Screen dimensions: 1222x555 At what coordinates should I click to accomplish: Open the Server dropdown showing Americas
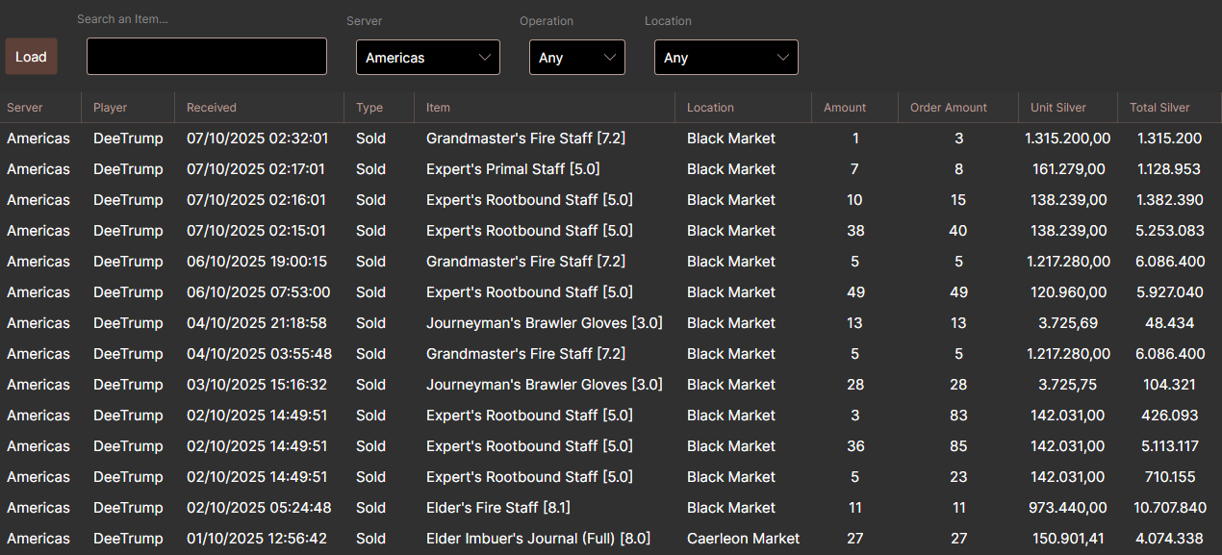point(427,58)
